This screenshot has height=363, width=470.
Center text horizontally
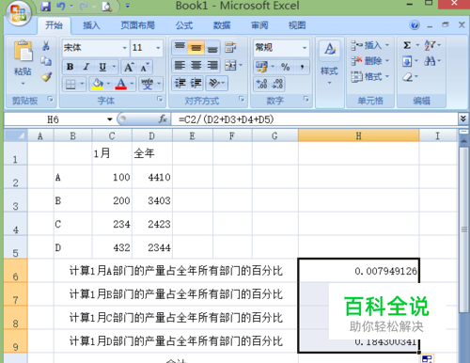click(196, 66)
